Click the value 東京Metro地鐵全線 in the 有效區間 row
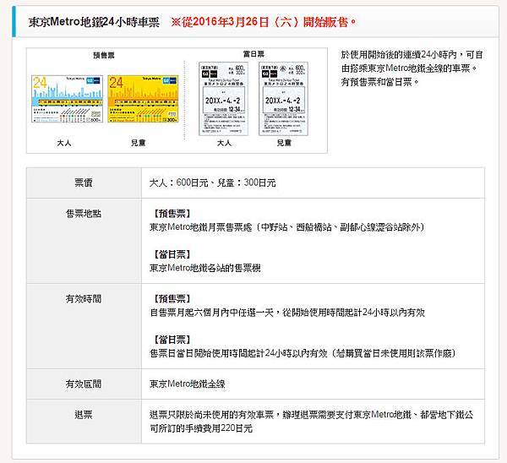The height and width of the screenshot is (463, 507). tap(188, 384)
